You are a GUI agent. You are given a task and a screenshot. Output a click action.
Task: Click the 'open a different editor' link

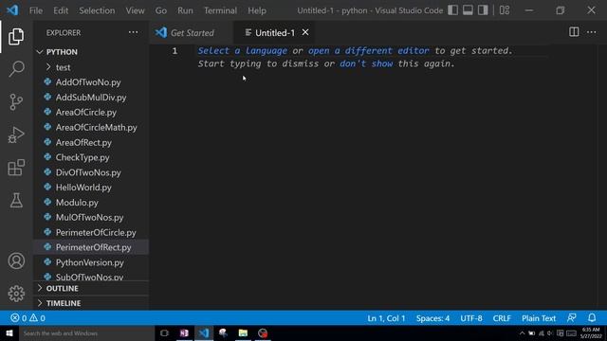(369, 50)
